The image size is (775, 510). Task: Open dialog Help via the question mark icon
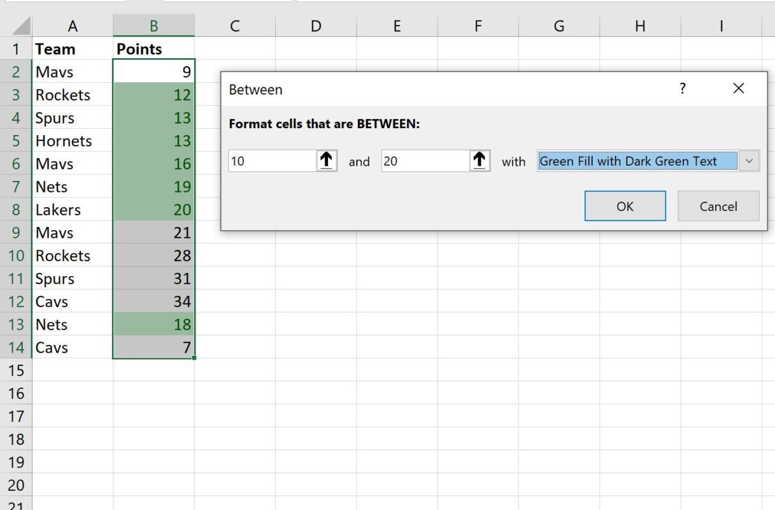click(x=683, y=89)
